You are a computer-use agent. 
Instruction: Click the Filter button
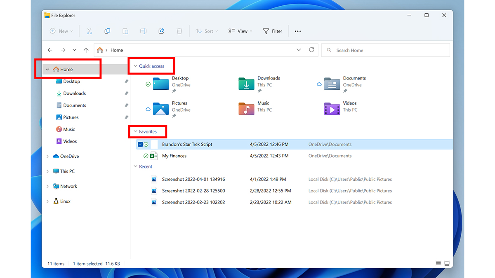[x=273, y=31]
